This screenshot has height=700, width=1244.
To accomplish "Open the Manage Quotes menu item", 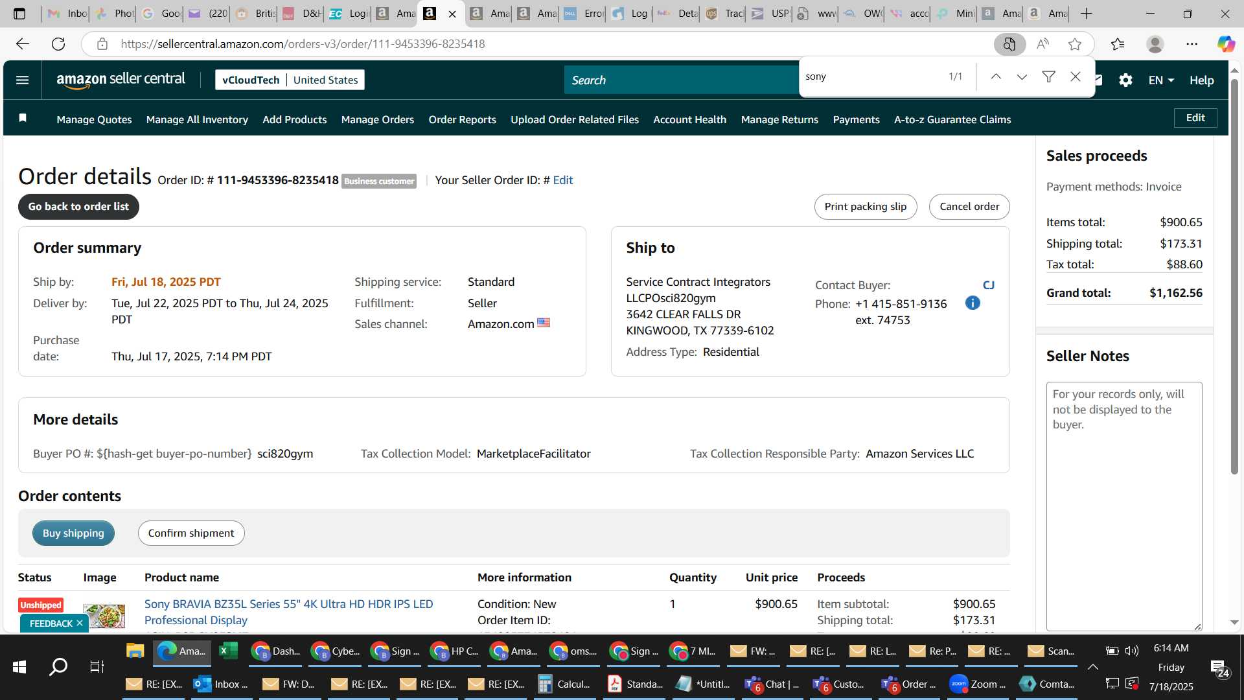I will [94, 119].
